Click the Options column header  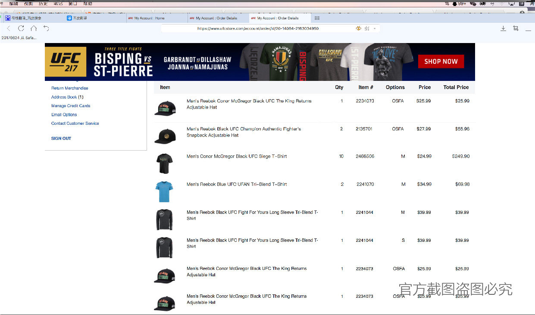(395, 87)
